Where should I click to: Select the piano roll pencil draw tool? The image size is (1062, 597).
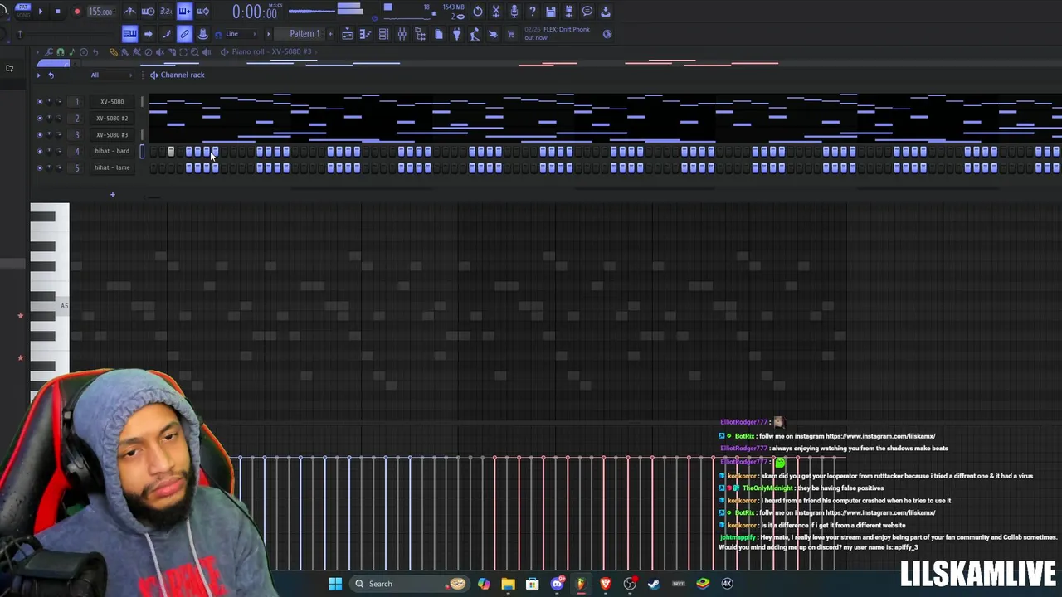click(114, 52)
